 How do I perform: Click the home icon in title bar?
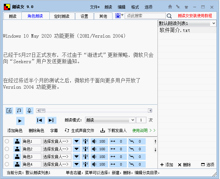click(x=170, y=7)
